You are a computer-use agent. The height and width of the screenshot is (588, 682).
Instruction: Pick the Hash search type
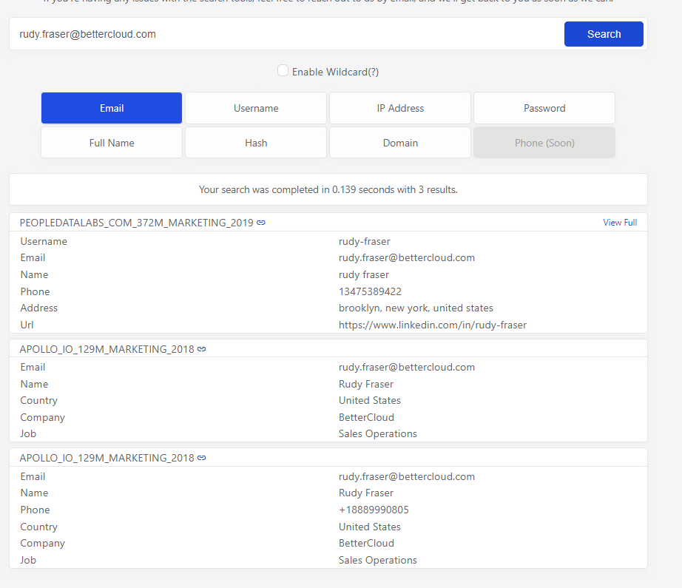256,143
